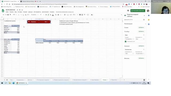The width and height of the screenshot is (171, 96).
Task: Expand the Рекомендации section
Action: pos(145,24)
